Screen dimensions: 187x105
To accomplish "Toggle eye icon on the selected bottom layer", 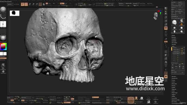I will tap(184, 53).
